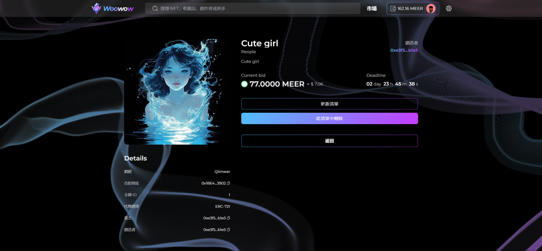This screenshot has height=251, width=542.
Task: Open creator address link under 創造者 heading
Action: pos(404,50)
